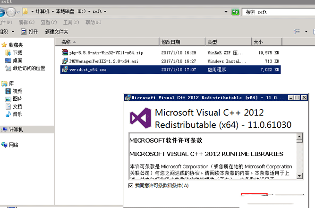Click the 收藏夹 star icon
This screenshot has width=315, height=208.
[x=4, y=45]
